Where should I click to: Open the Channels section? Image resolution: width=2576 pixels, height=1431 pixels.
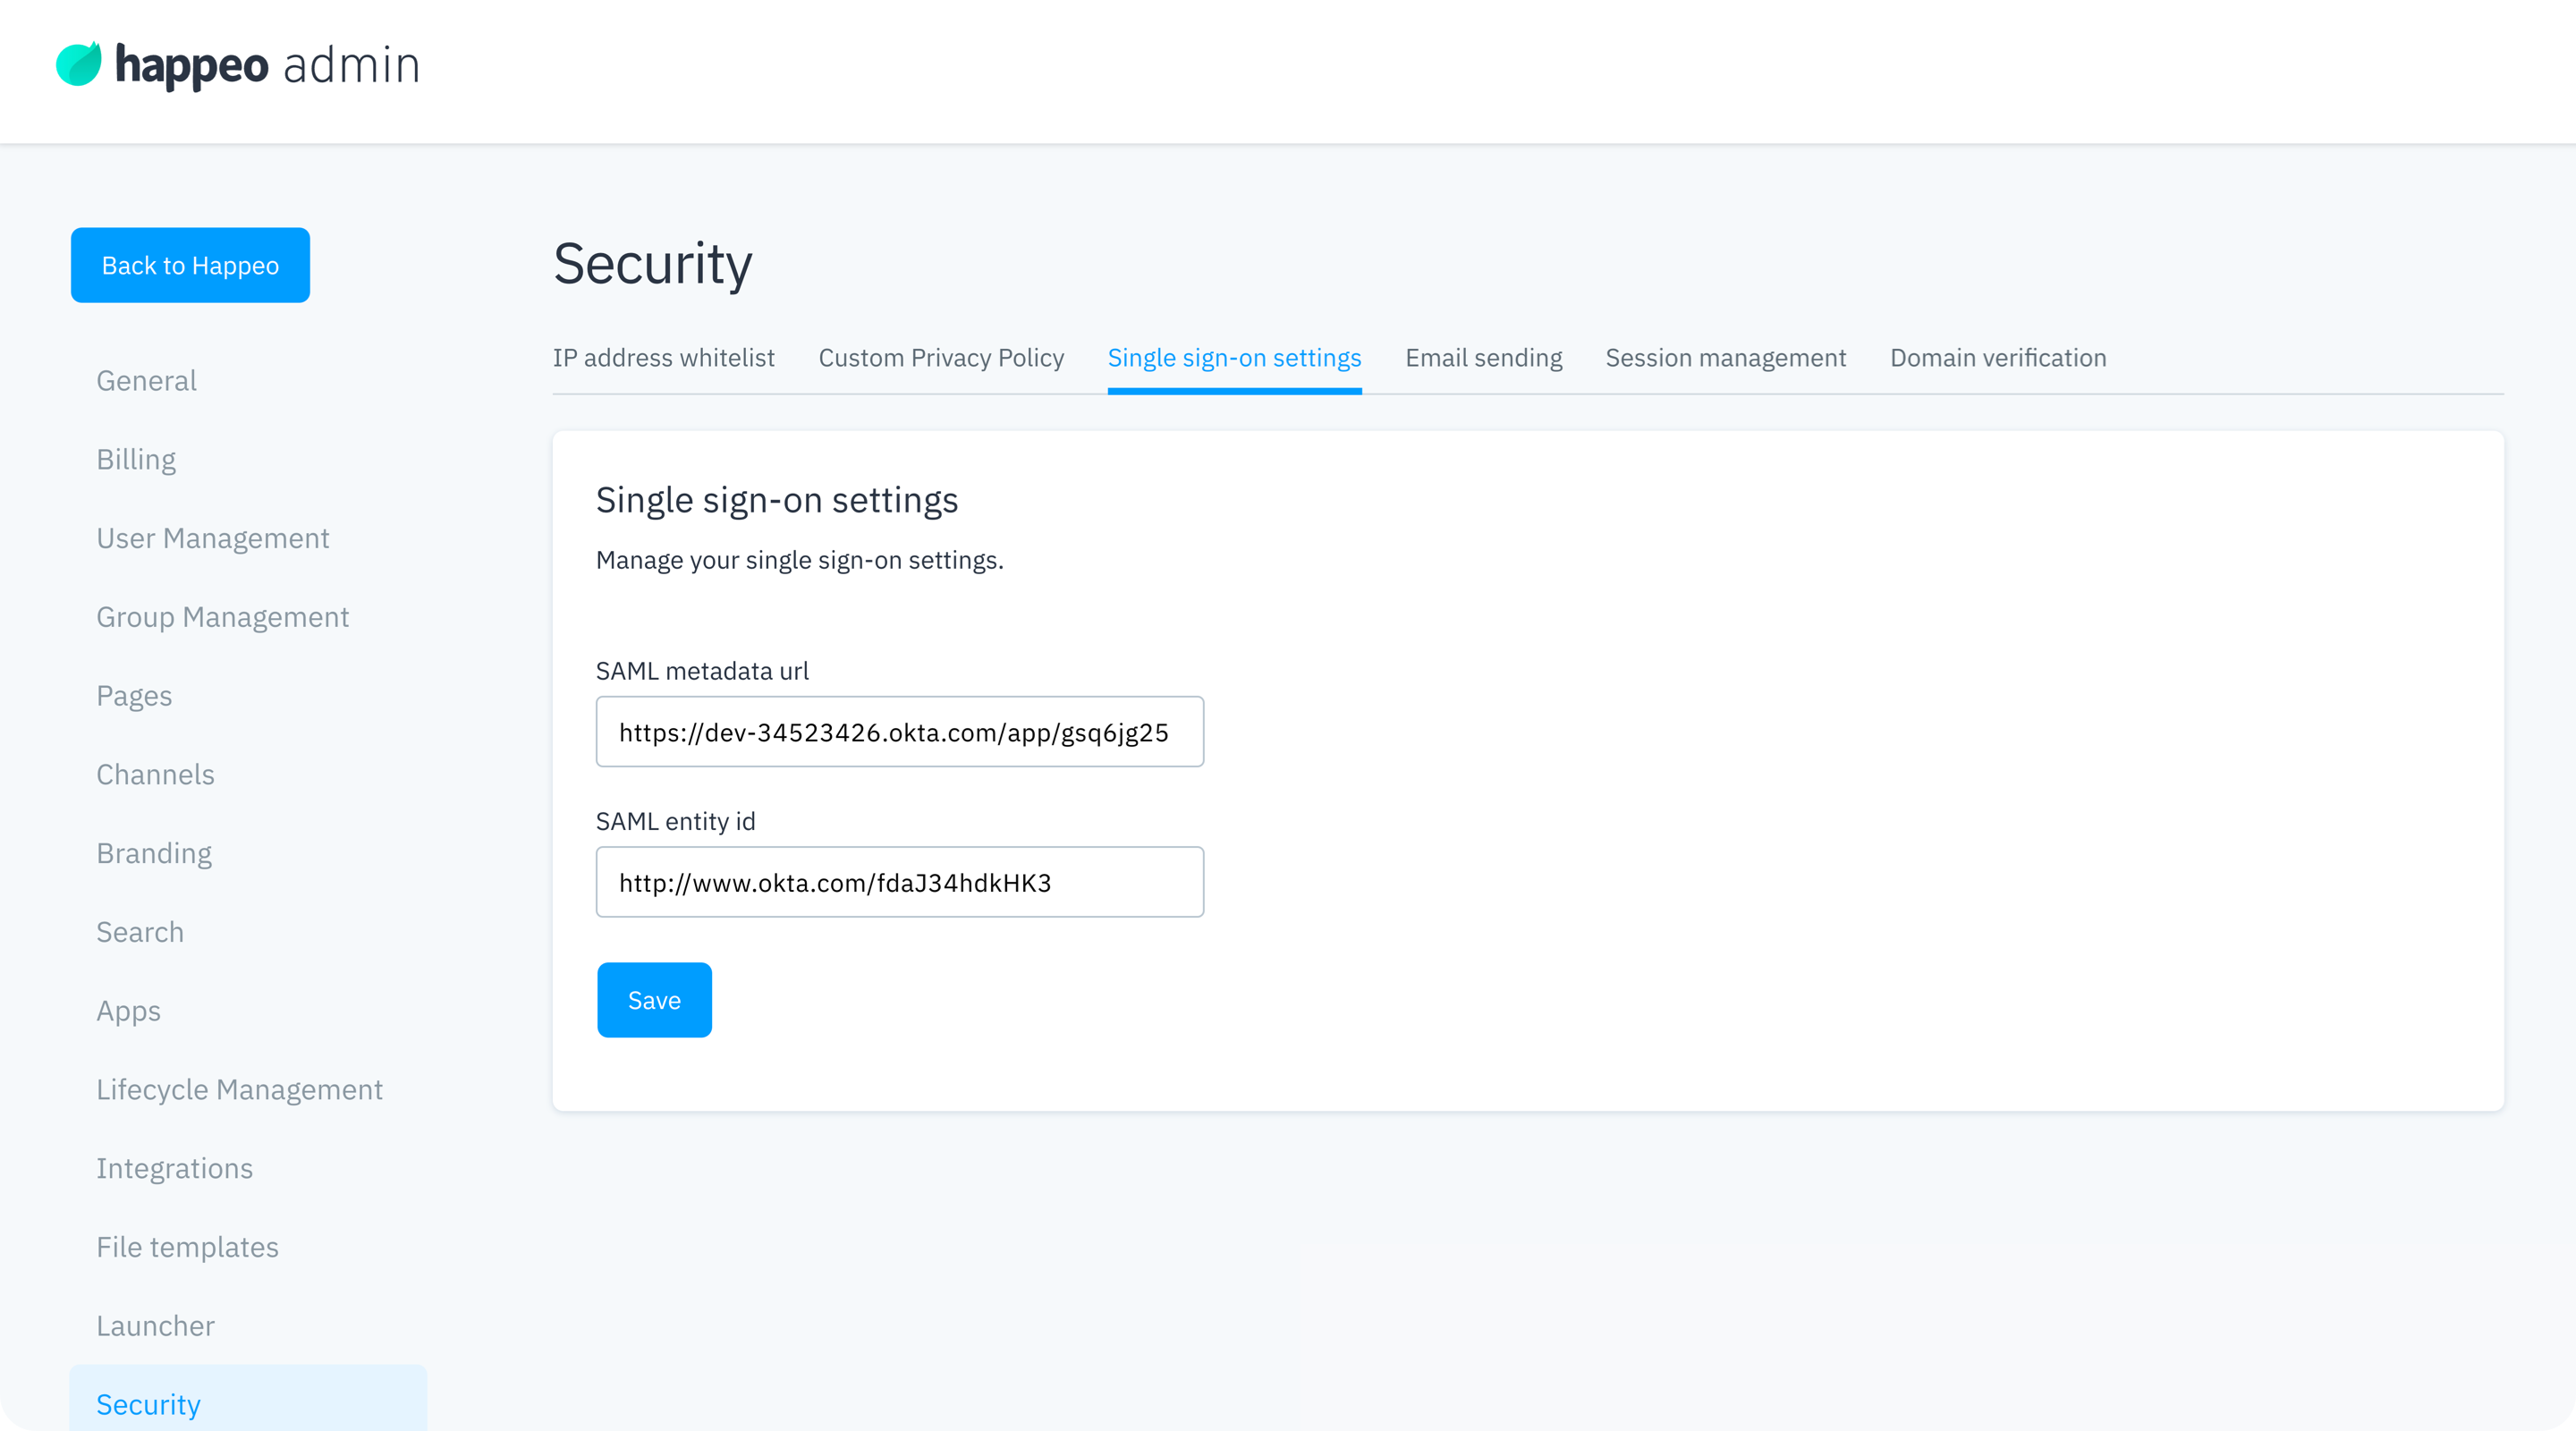coord(155,775)
